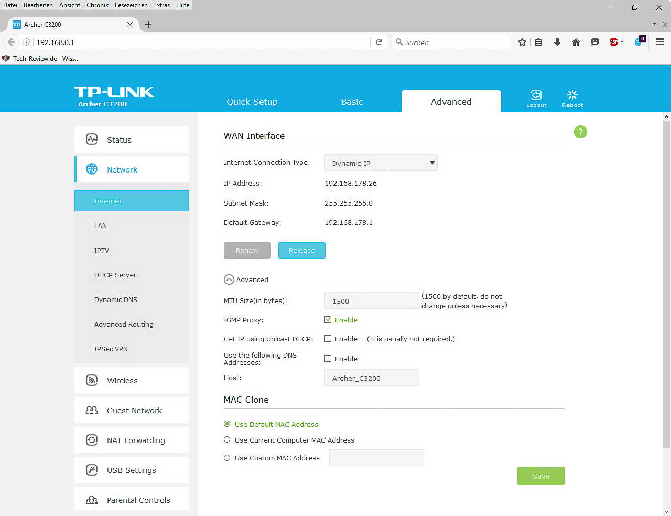Bookmark page with star icon
This screenshot has height=516, width=671.
[522, 42]
